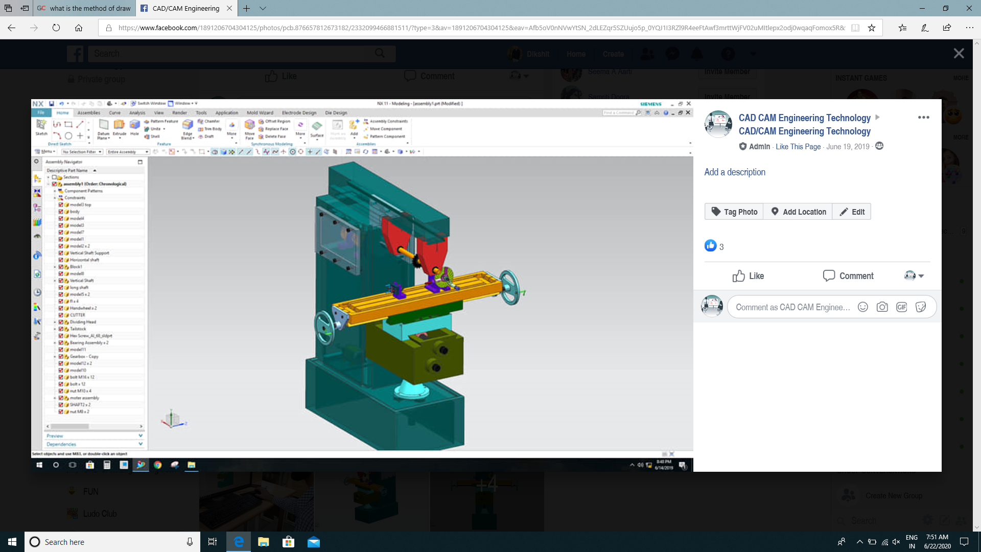Screen dimensions: 981x552
Task: Toggle Like on the photo
Action: [x=748, y=276]
